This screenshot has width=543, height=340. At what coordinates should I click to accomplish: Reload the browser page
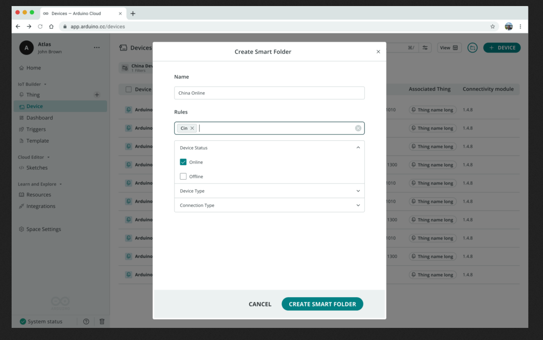pyautogui.click(x=40, y=26)
